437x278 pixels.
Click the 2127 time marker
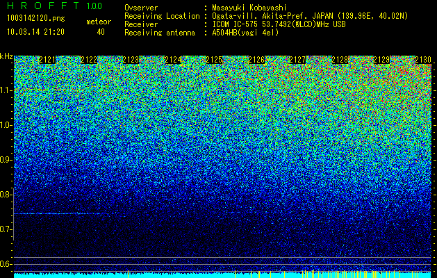click(297, 60)
